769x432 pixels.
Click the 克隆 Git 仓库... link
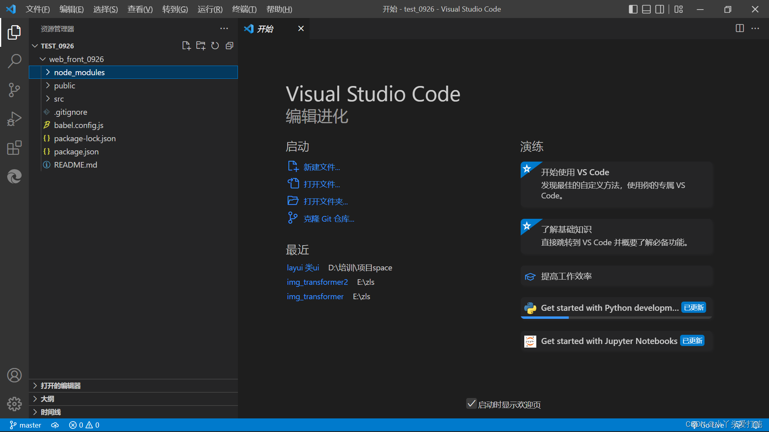(x=329, y=219)
